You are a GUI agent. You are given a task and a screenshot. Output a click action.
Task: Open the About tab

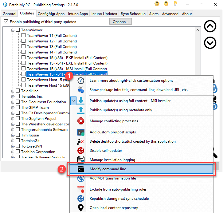pyautogui.click(x=187, y=14)
